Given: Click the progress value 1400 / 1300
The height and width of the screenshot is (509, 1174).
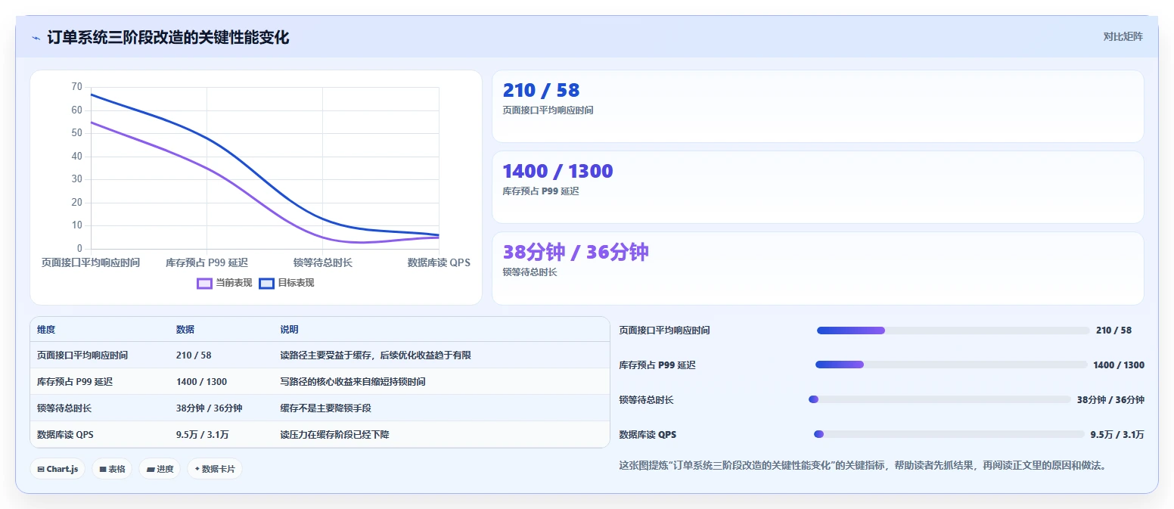Looking at the screenshot, I should [x=1119, y=365].
